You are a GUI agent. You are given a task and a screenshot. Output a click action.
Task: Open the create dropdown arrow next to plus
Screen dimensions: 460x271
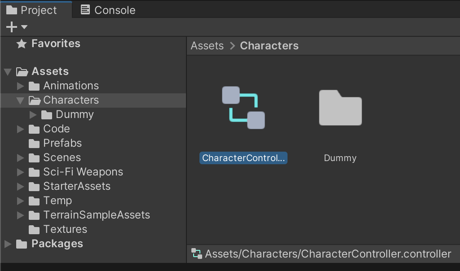(24, 27)
